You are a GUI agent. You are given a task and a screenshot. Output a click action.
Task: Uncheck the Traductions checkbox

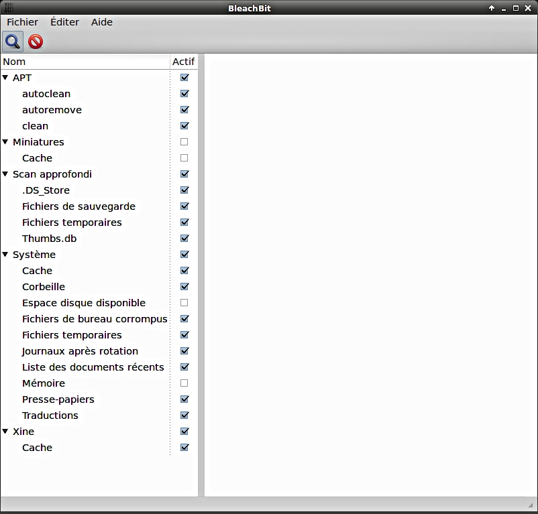tap(184, 415)
